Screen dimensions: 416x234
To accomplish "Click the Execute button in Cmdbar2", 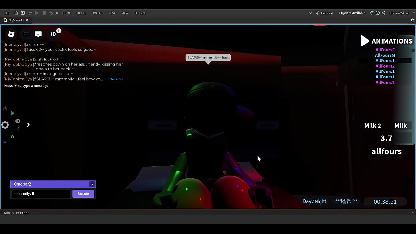I will point(83,193).
